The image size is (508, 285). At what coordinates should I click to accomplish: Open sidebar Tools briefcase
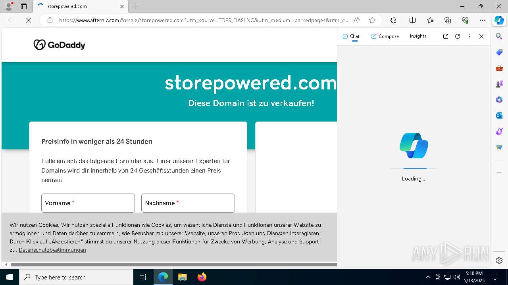pos(499,68)
